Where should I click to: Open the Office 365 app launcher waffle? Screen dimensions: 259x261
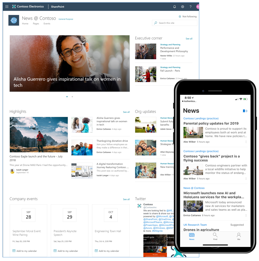6,6
